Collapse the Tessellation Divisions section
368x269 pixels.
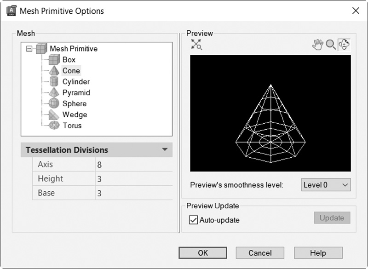[165, 149]
